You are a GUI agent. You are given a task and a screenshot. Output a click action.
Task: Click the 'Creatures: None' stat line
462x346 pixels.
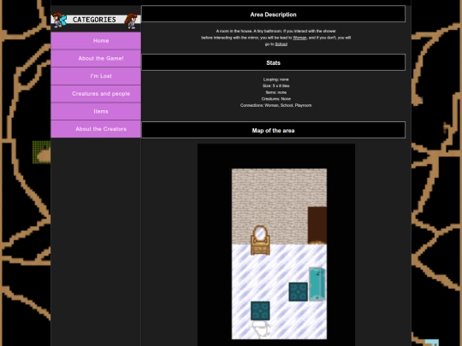pos(275,99)
